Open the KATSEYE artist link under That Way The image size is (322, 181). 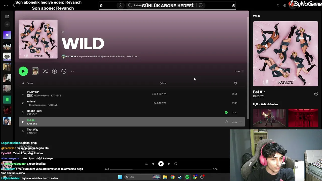pos(32,133)
